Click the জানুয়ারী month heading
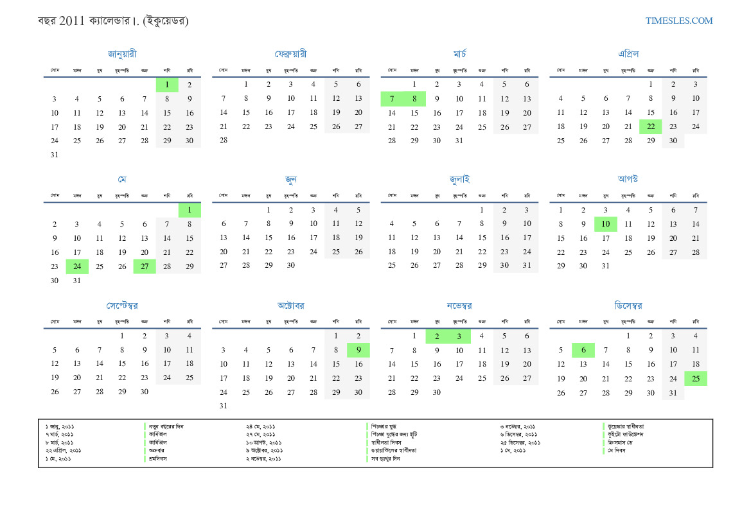751x531 pixels. click(122, 54)
